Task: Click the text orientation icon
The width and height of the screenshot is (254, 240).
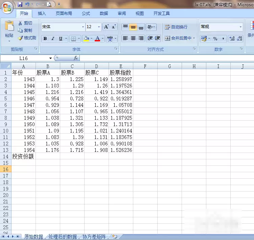Action: point(151,27)
